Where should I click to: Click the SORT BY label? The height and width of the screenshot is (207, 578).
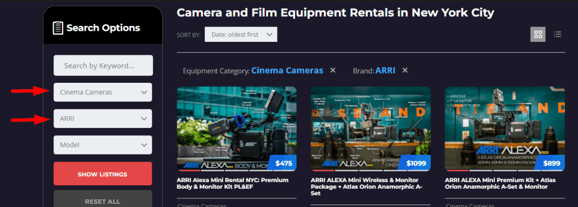pos(188,35)
